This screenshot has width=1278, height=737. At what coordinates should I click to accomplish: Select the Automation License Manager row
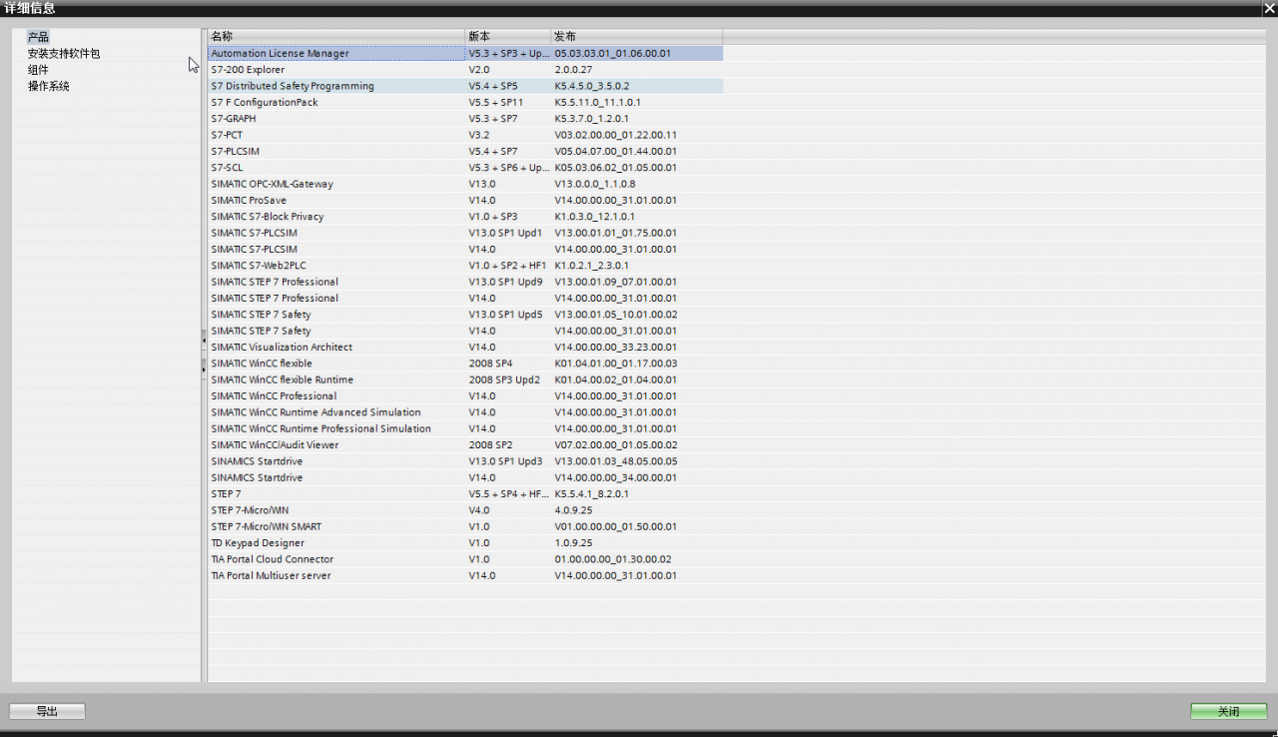point(465,54)
